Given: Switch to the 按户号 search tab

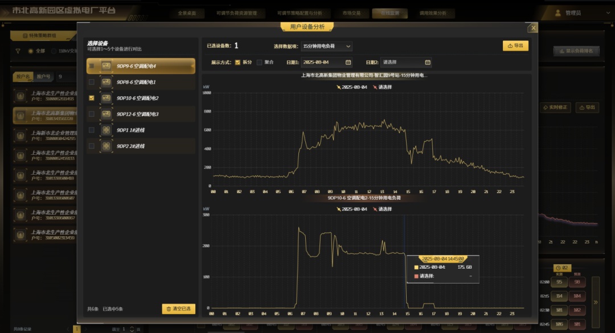Looking at the screenshot, I should pyautogui.click(x=43, y=76).
